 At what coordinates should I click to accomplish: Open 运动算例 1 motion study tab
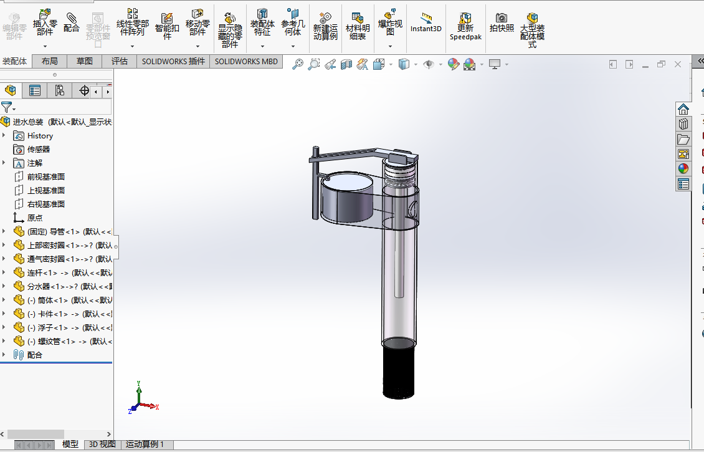(145, 445)
